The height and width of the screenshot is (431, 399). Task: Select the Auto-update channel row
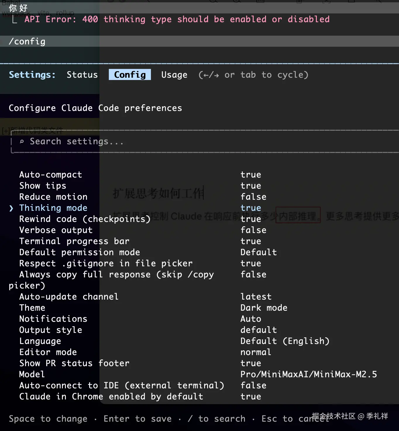coord(69,297)
